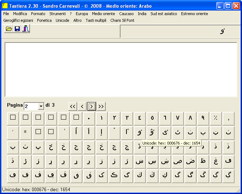Click the Arabic-Indic digit five ٥ key
Image resolution: width=242 pixels, height=194 pixels.
click(x=152, y=119)
